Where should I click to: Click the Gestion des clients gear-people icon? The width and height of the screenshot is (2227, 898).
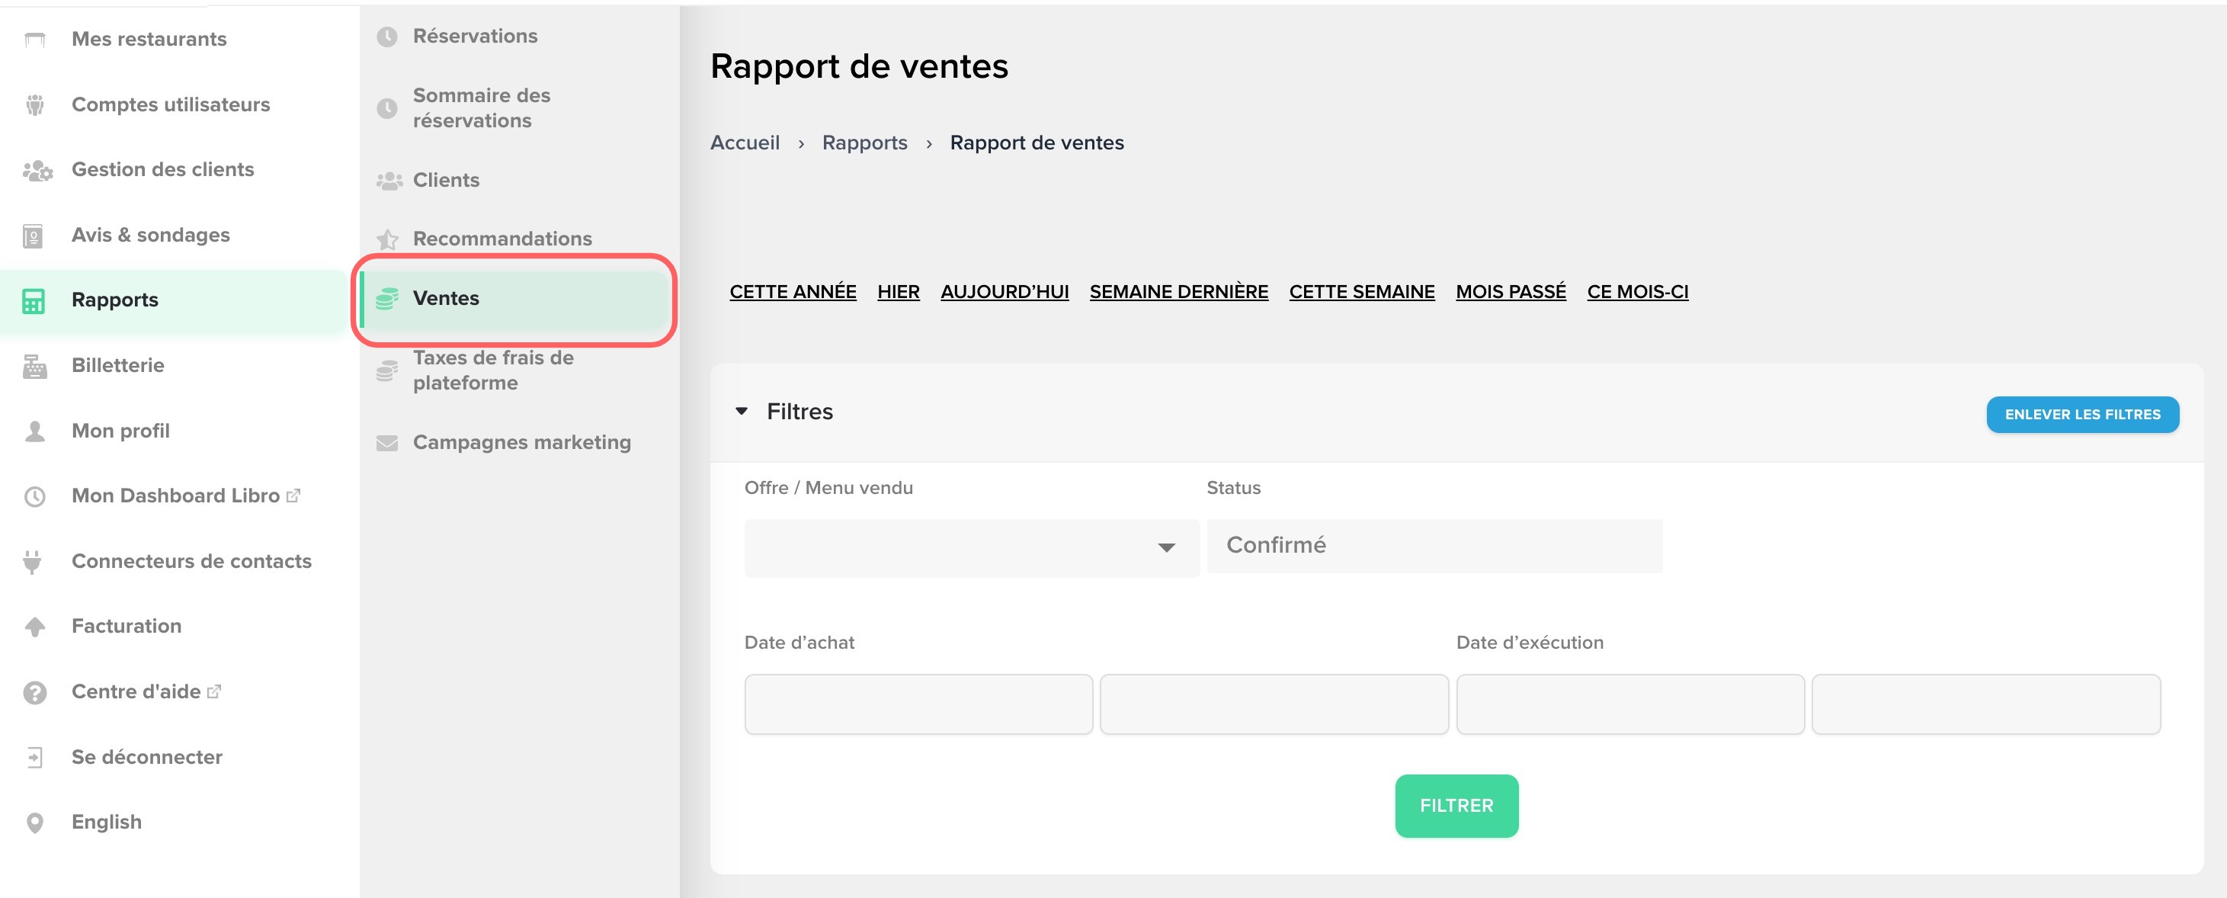tap(37, 170)
